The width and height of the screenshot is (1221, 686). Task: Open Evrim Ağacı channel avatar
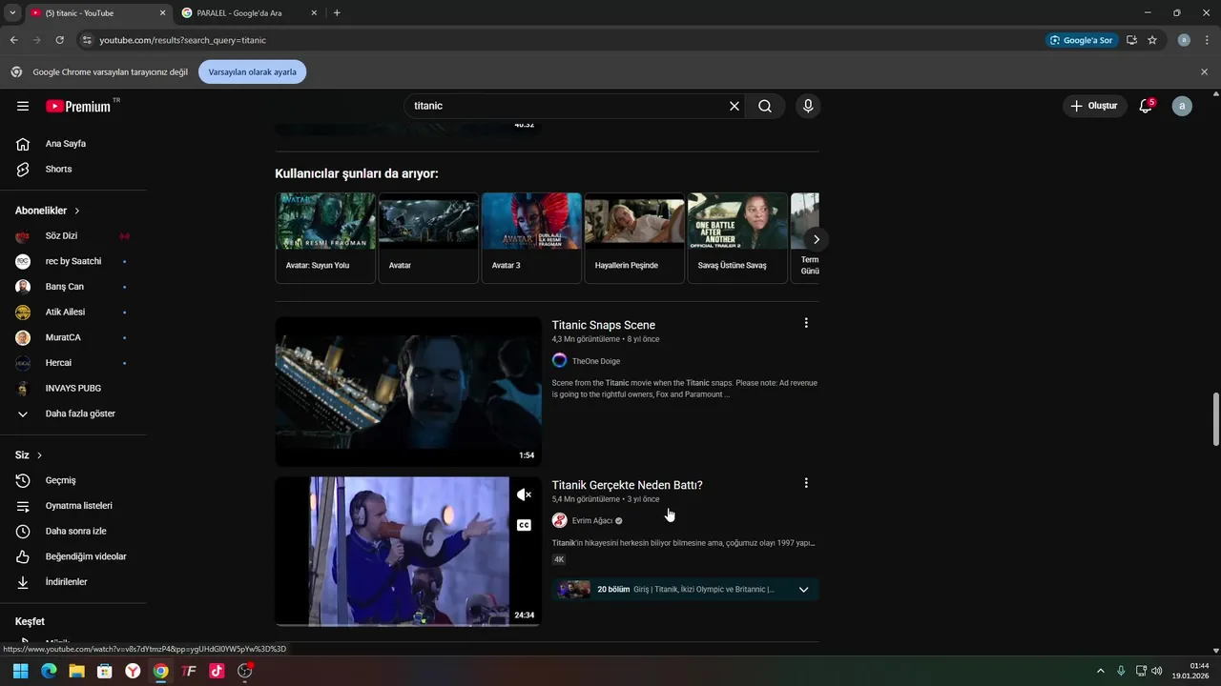560,520
